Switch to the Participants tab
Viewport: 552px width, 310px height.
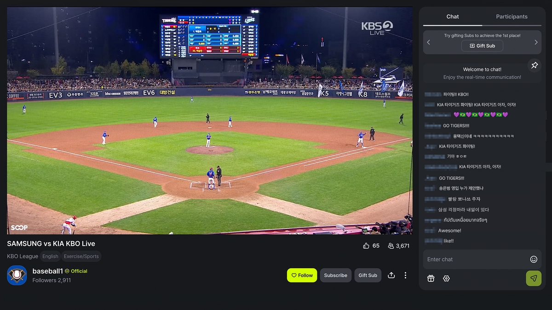(512, 17)
